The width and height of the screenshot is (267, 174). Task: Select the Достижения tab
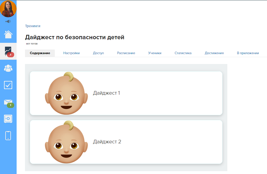pyautogui.click(x=214, y=53)
